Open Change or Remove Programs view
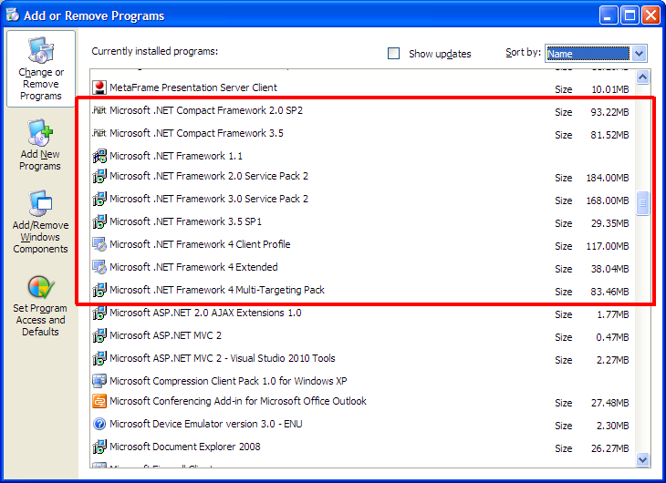The height and width of the screenshot is (483, 666). coord(41,69)
